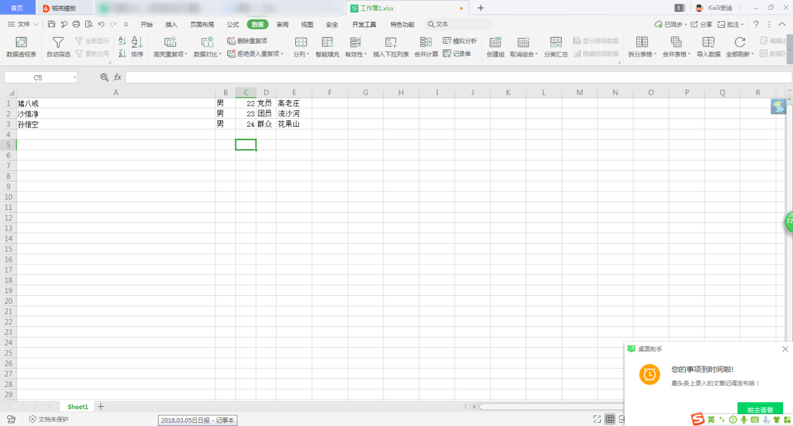The height and width of the screenshot is (426, 793).
Task: Click the 分类汇总 subtotal icon
Action: click(x=556, y=47)
